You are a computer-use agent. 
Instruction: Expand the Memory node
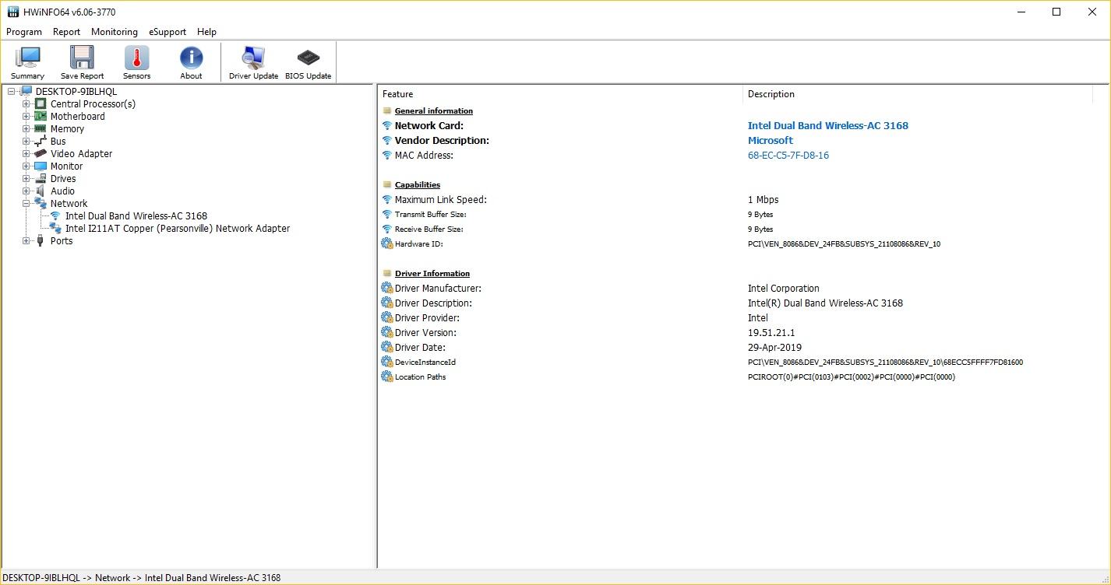tap(26, 128)
